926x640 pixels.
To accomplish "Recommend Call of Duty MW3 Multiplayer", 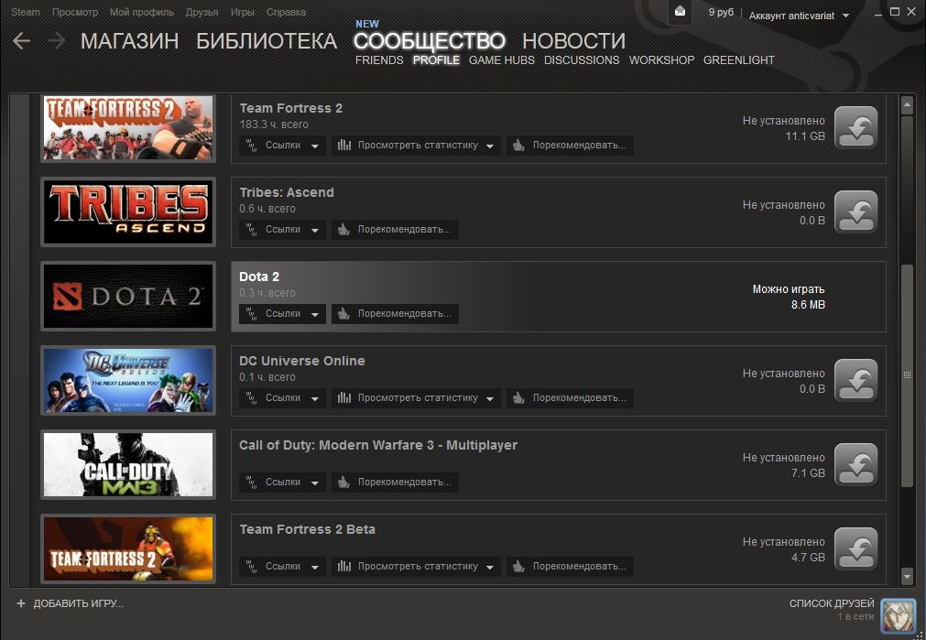I will [395, 483].
